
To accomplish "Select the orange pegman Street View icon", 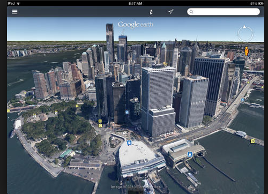I will coord(247,51).
